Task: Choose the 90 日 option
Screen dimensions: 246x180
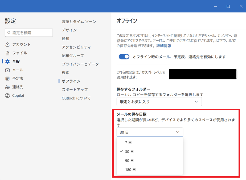Action: [x=129, y=161]
